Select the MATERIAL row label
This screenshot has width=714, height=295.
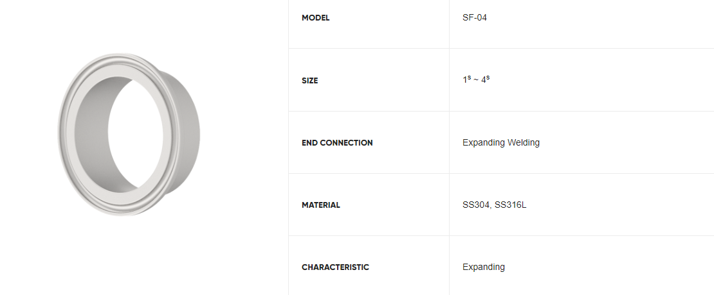[321, 205]
